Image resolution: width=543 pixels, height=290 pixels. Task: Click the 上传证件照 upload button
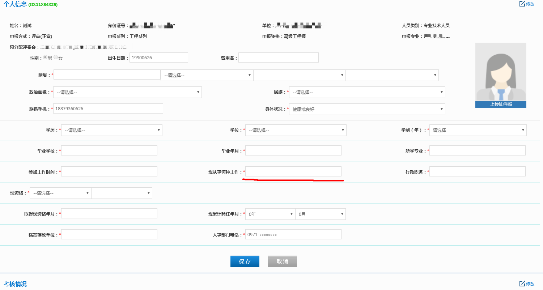[x=501, y=105]
